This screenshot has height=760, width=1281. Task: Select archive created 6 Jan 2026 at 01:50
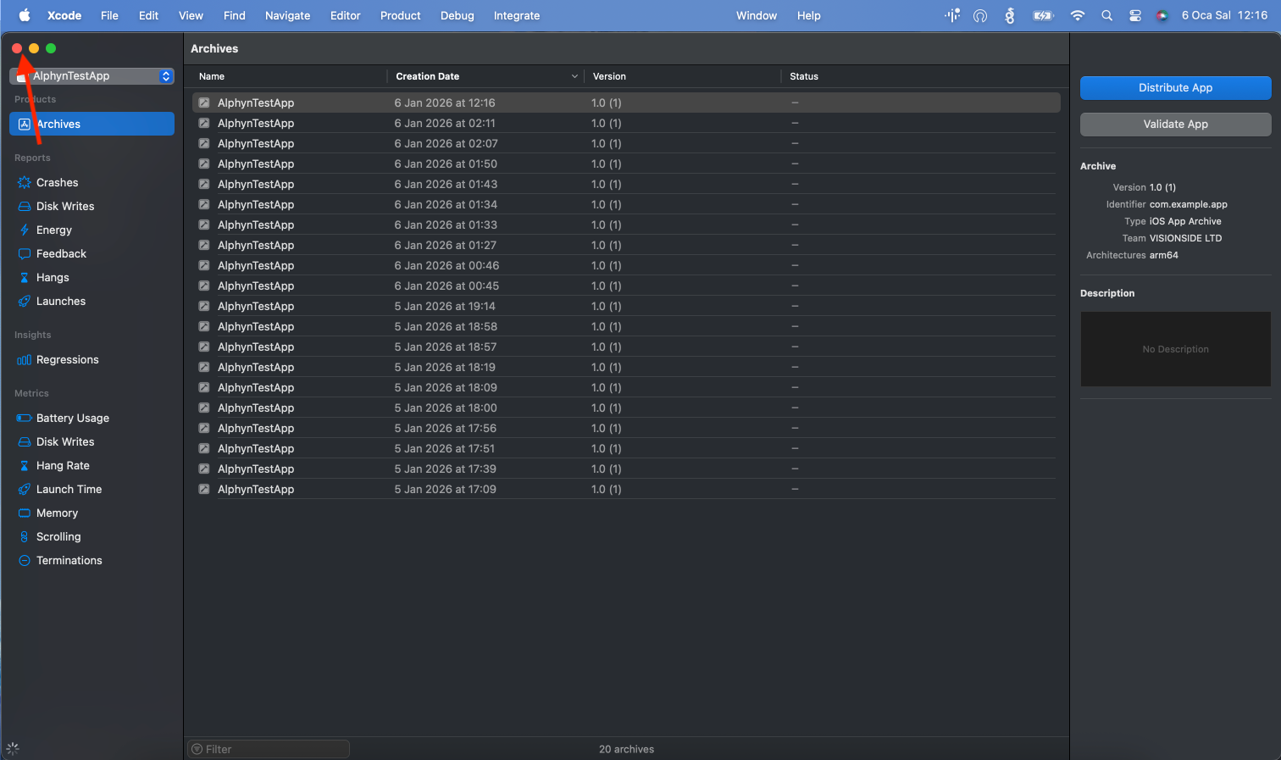tap(626, 164)
